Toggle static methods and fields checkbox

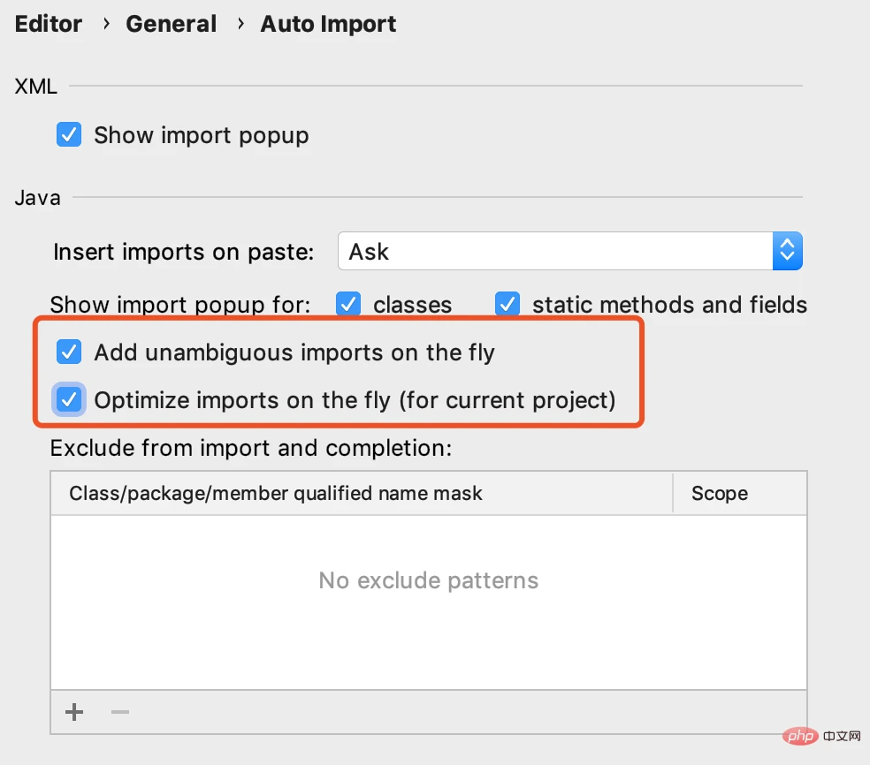507,305
